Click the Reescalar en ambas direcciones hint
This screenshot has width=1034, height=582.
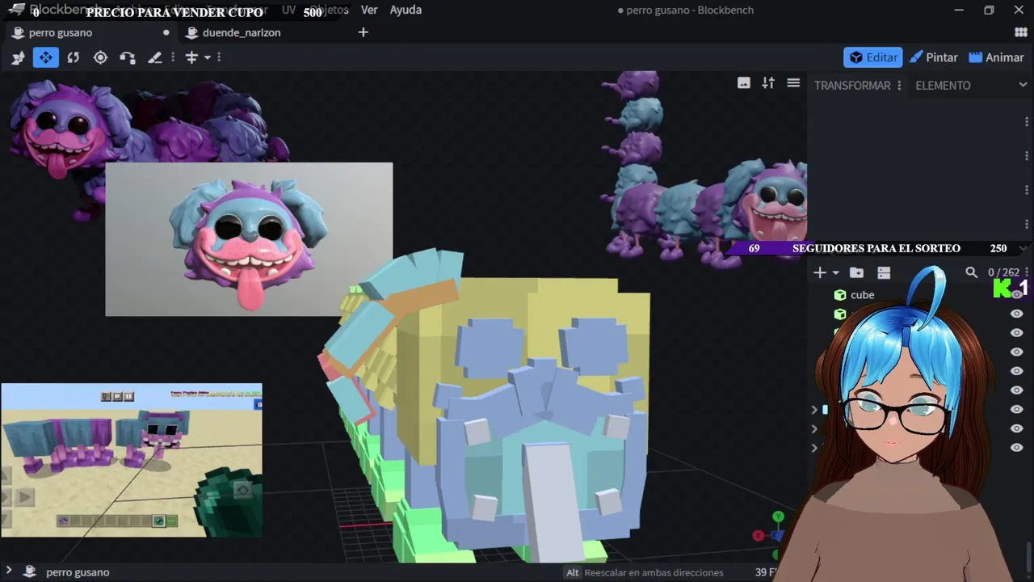(x=654, y=572)
